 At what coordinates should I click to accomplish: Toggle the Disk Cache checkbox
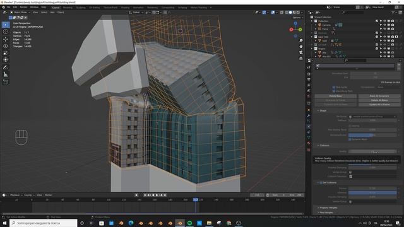334,87
